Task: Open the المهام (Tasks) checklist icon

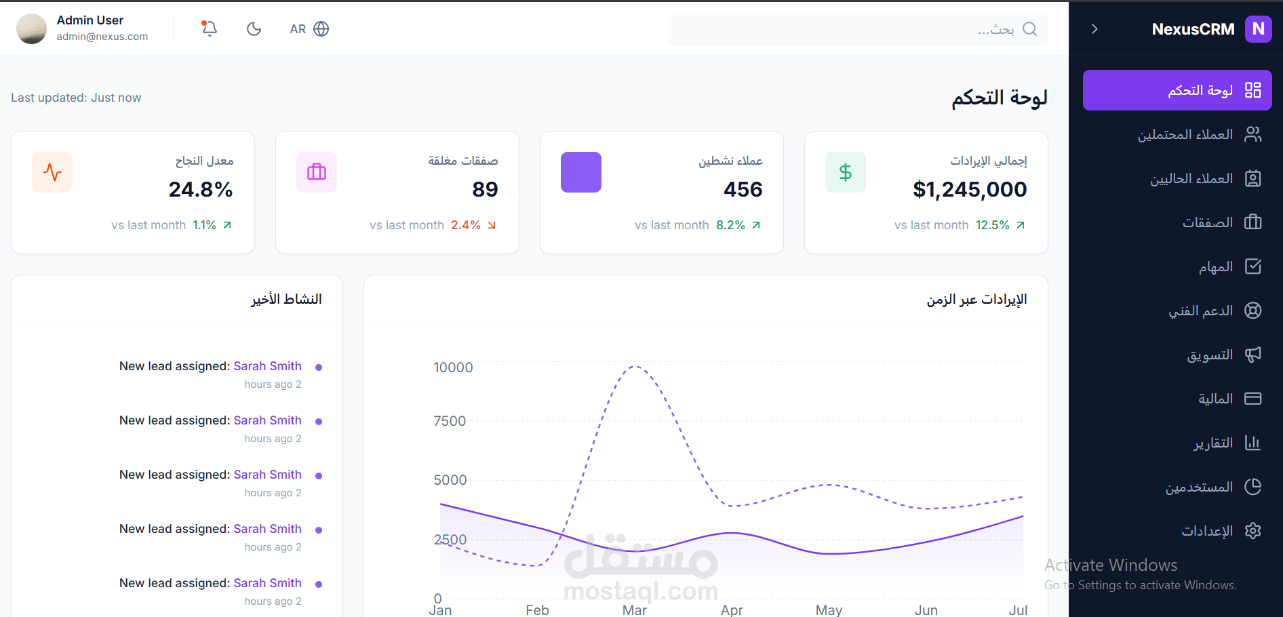Action: (x=1254, y=266)
